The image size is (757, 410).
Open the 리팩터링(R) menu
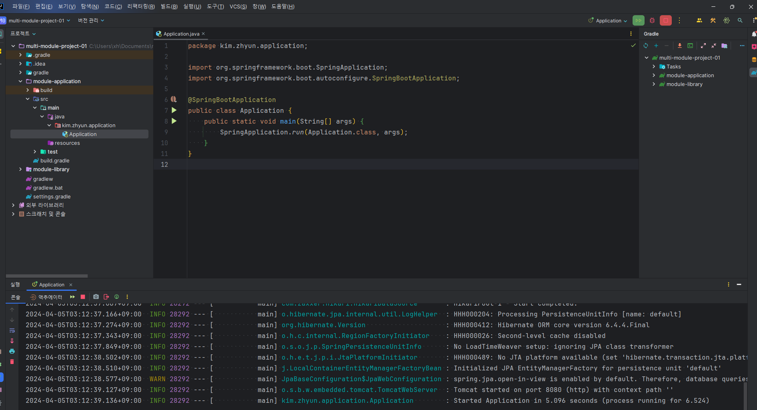(141, 6)
